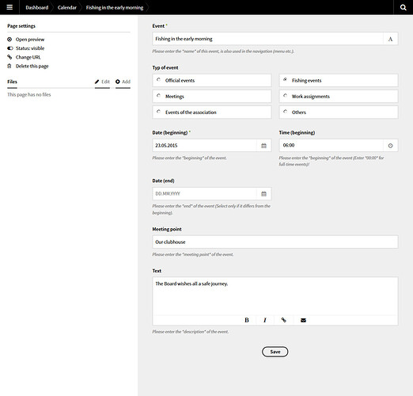Image resolution: width=413 pixels, height=396 pixels.
Task: Click the clock icon for beginning time
Action: pos(390,146)
